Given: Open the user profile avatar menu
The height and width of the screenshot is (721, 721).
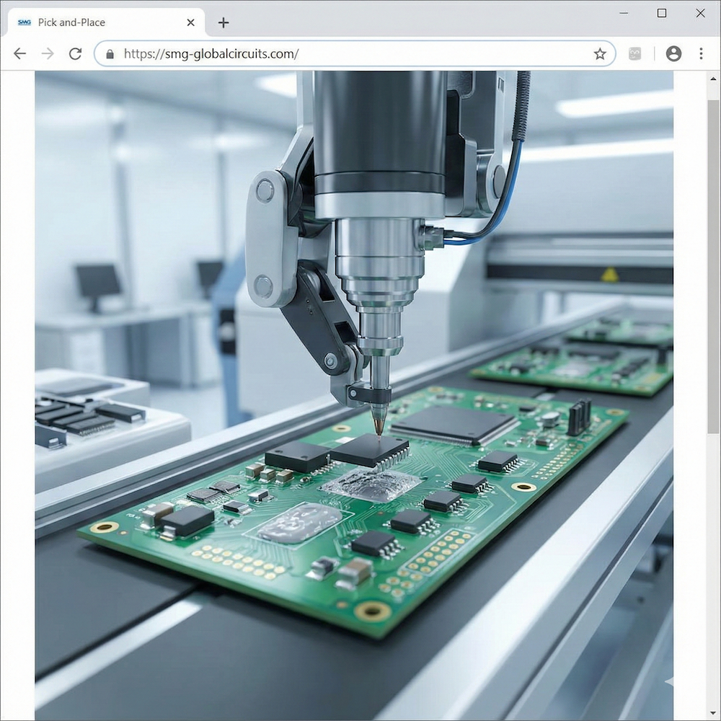Looking at the screenshot, I should [673, 54].
